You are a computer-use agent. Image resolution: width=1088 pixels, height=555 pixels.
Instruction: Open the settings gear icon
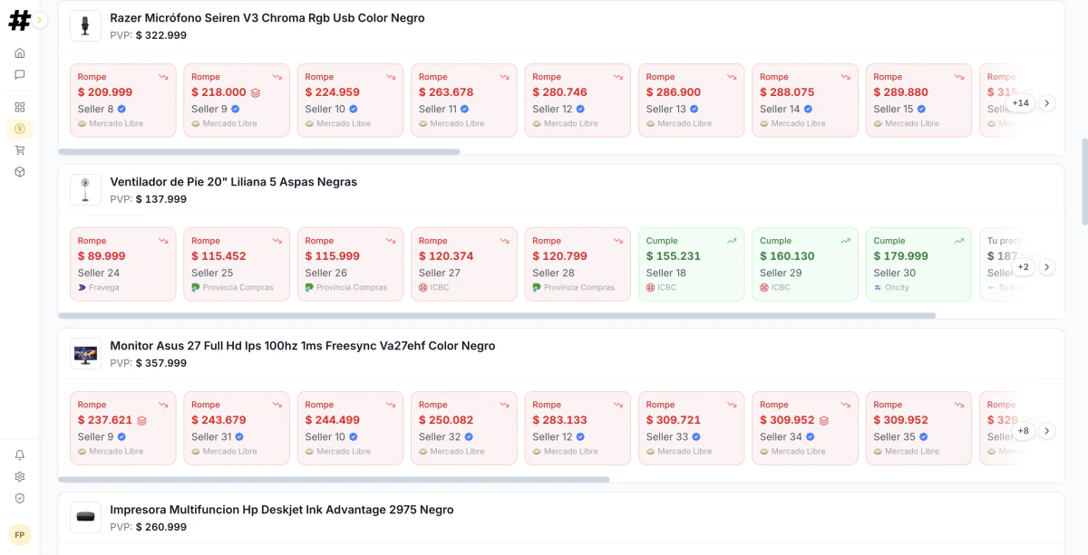click(20, 476)
